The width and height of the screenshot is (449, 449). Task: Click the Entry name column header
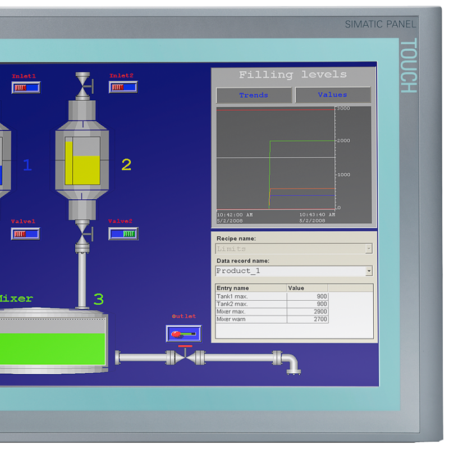[250, 288]
